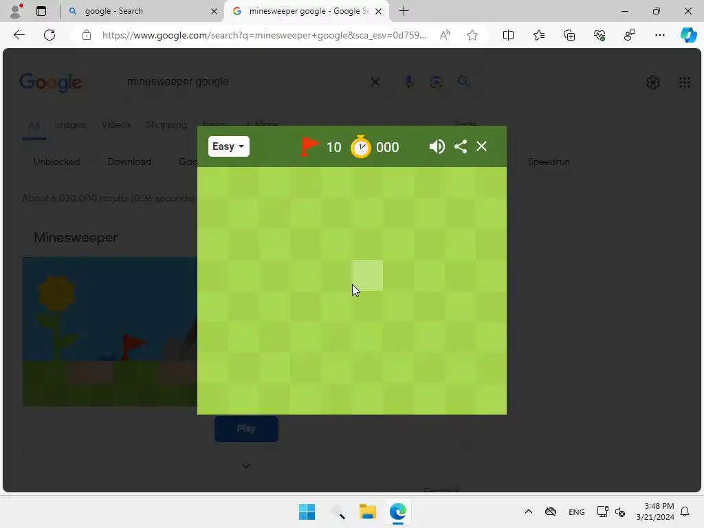Close the 'google - Search' tab
The height and width of the screenshot is (528, 704).
click(x=214, y=11)
